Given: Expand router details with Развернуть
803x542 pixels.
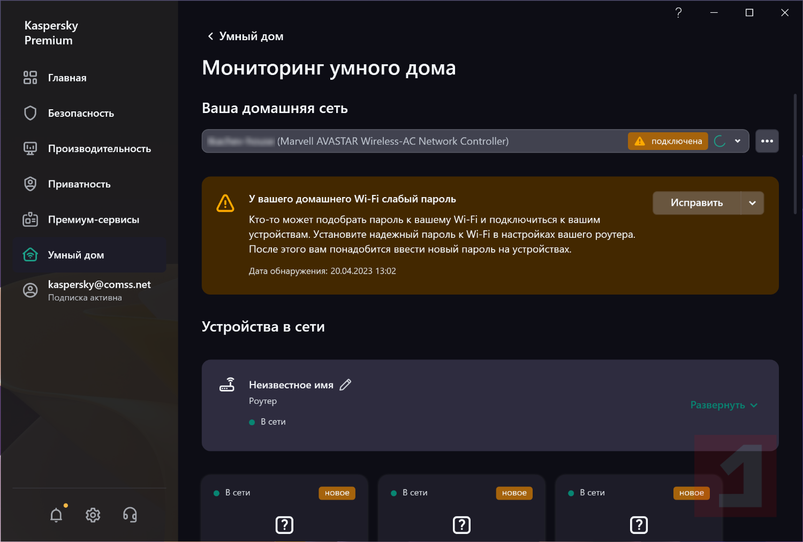Looking at the screenshot, I should tap(723, 405).
